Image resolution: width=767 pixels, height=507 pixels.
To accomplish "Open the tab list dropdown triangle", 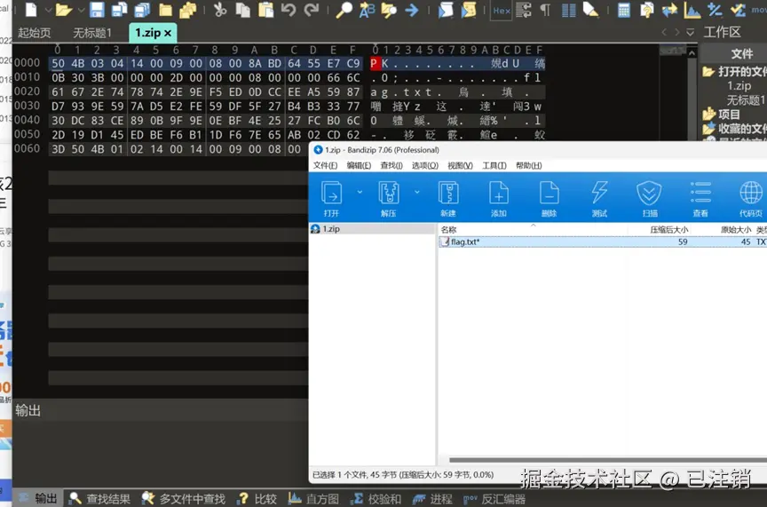I will [690, 32].
